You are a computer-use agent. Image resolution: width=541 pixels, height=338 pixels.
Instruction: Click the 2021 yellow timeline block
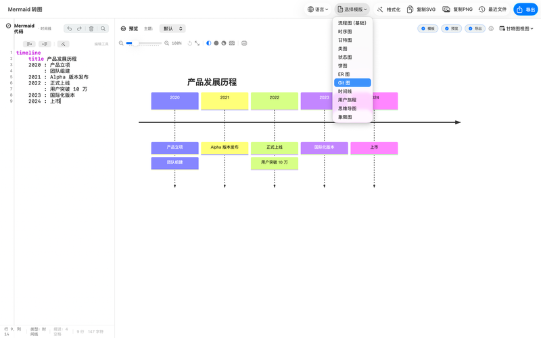pos(225,101)
